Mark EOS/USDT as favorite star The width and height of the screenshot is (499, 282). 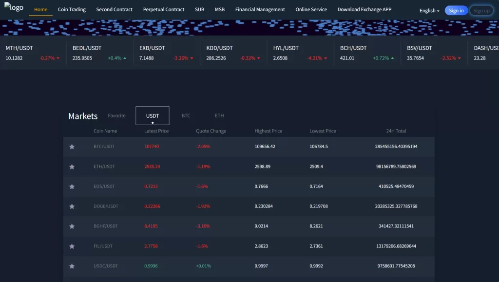click(72, 187)
